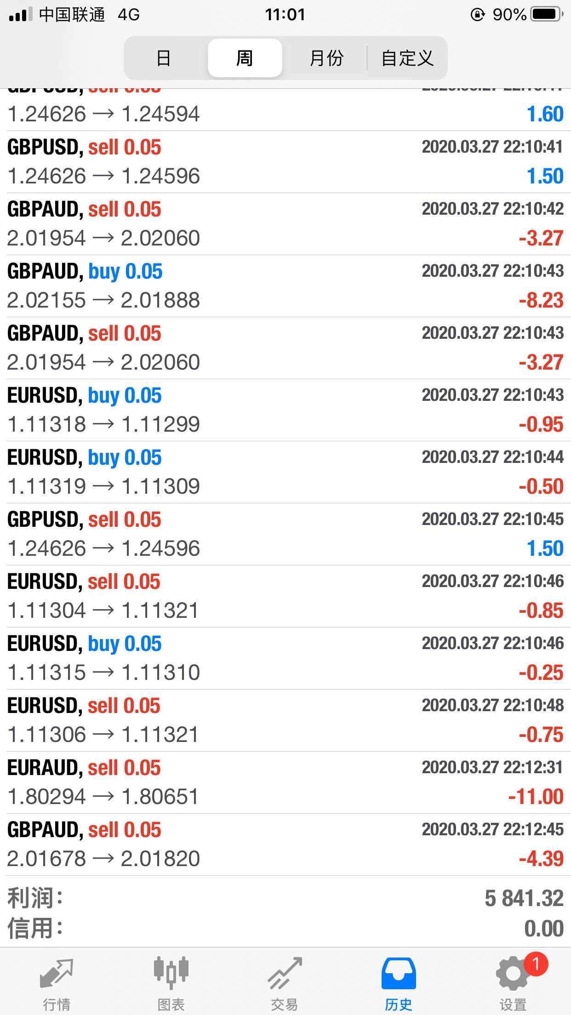Image resolution: width=571 pixels, height=1015 pixels.
Task: Tap the battery icon in status bar
Action: pos(546,15)
